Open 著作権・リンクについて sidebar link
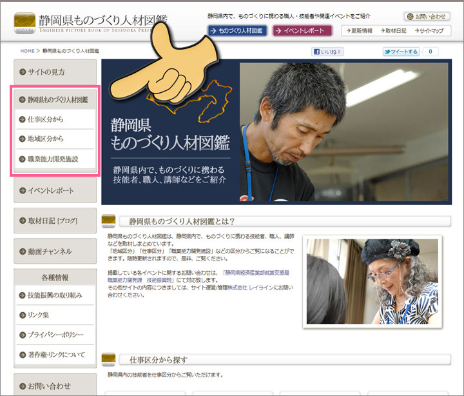 (x=55, y=355)
